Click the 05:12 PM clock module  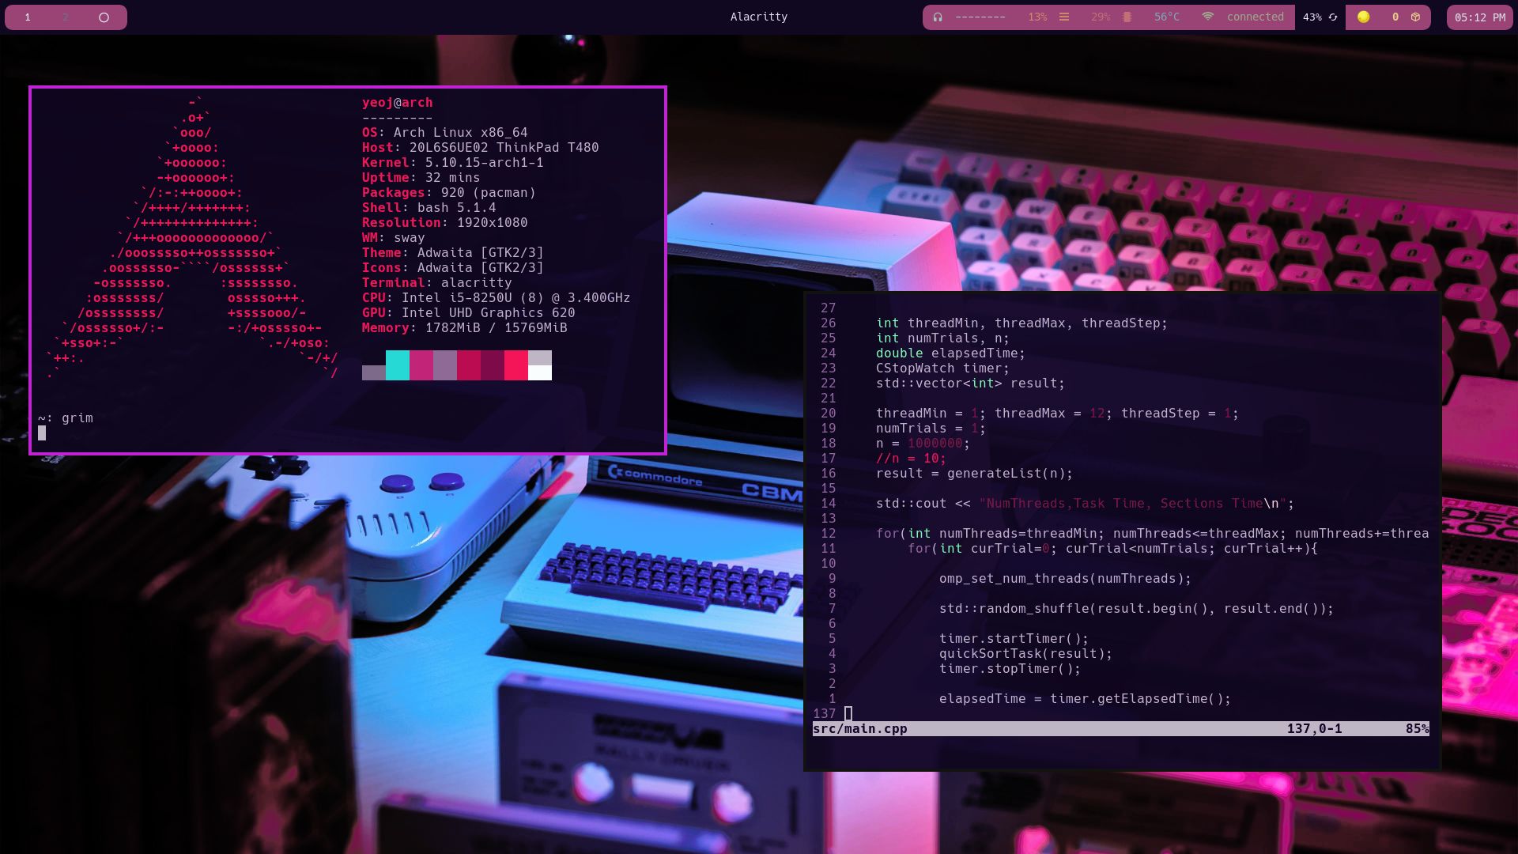[1479, 17]
